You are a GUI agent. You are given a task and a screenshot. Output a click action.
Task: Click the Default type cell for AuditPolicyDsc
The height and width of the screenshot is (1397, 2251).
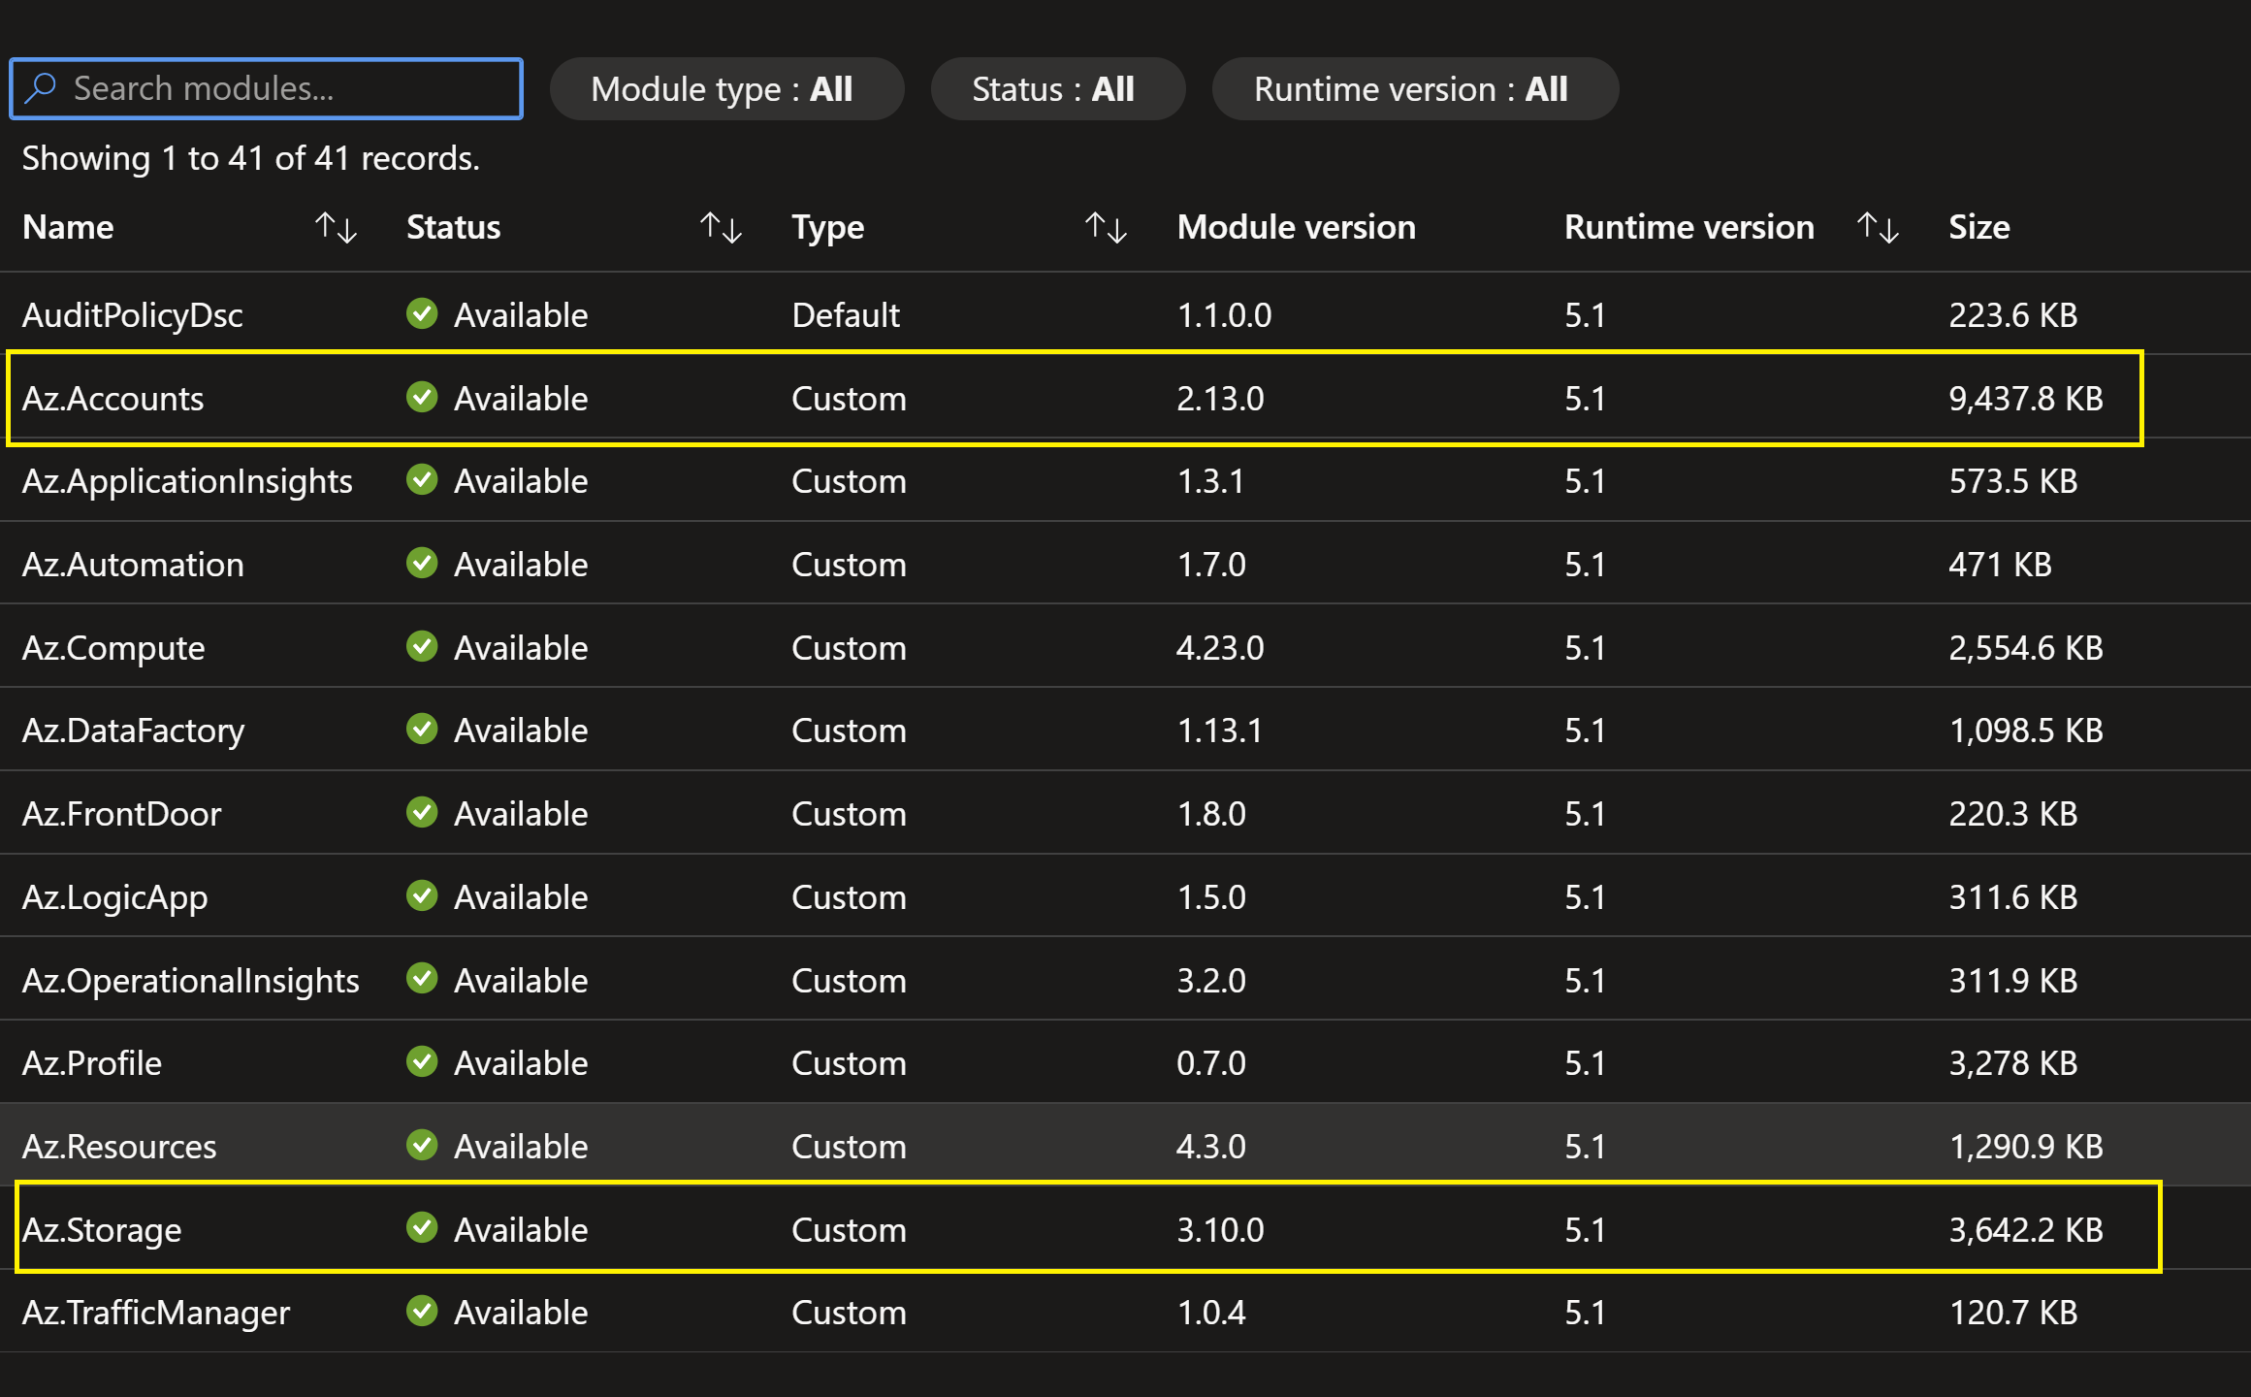pos(845,315)
